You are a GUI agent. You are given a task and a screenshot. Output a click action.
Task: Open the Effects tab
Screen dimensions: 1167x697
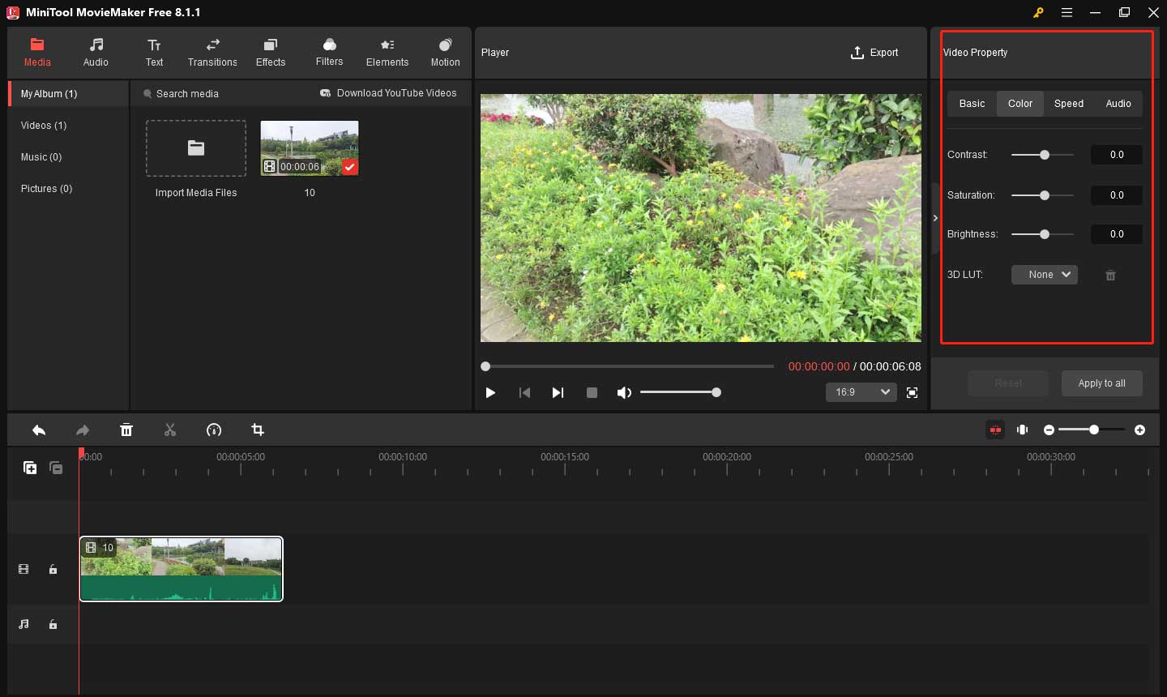click(271, 53)
